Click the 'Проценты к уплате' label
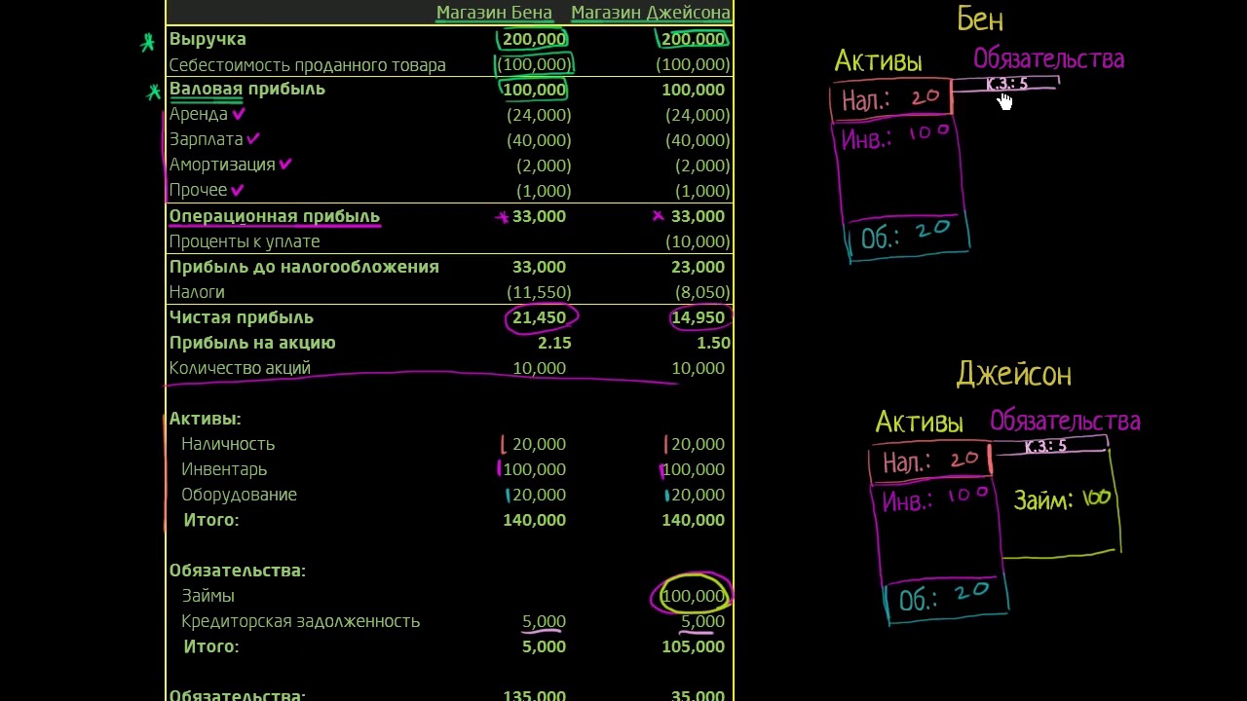 [245, 241]
